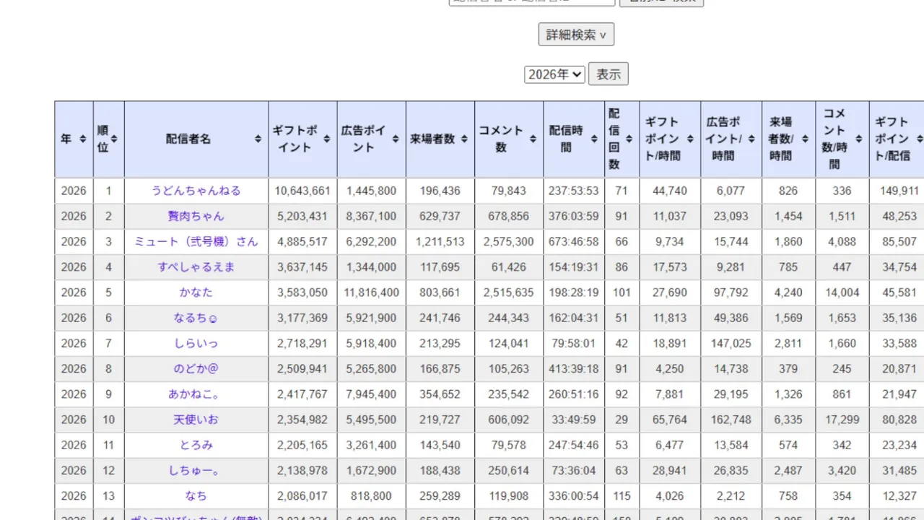This screenshot has height=520, width=924.
Task: Select ad points value 8,367,100
Action: click(x=371, y=216)
